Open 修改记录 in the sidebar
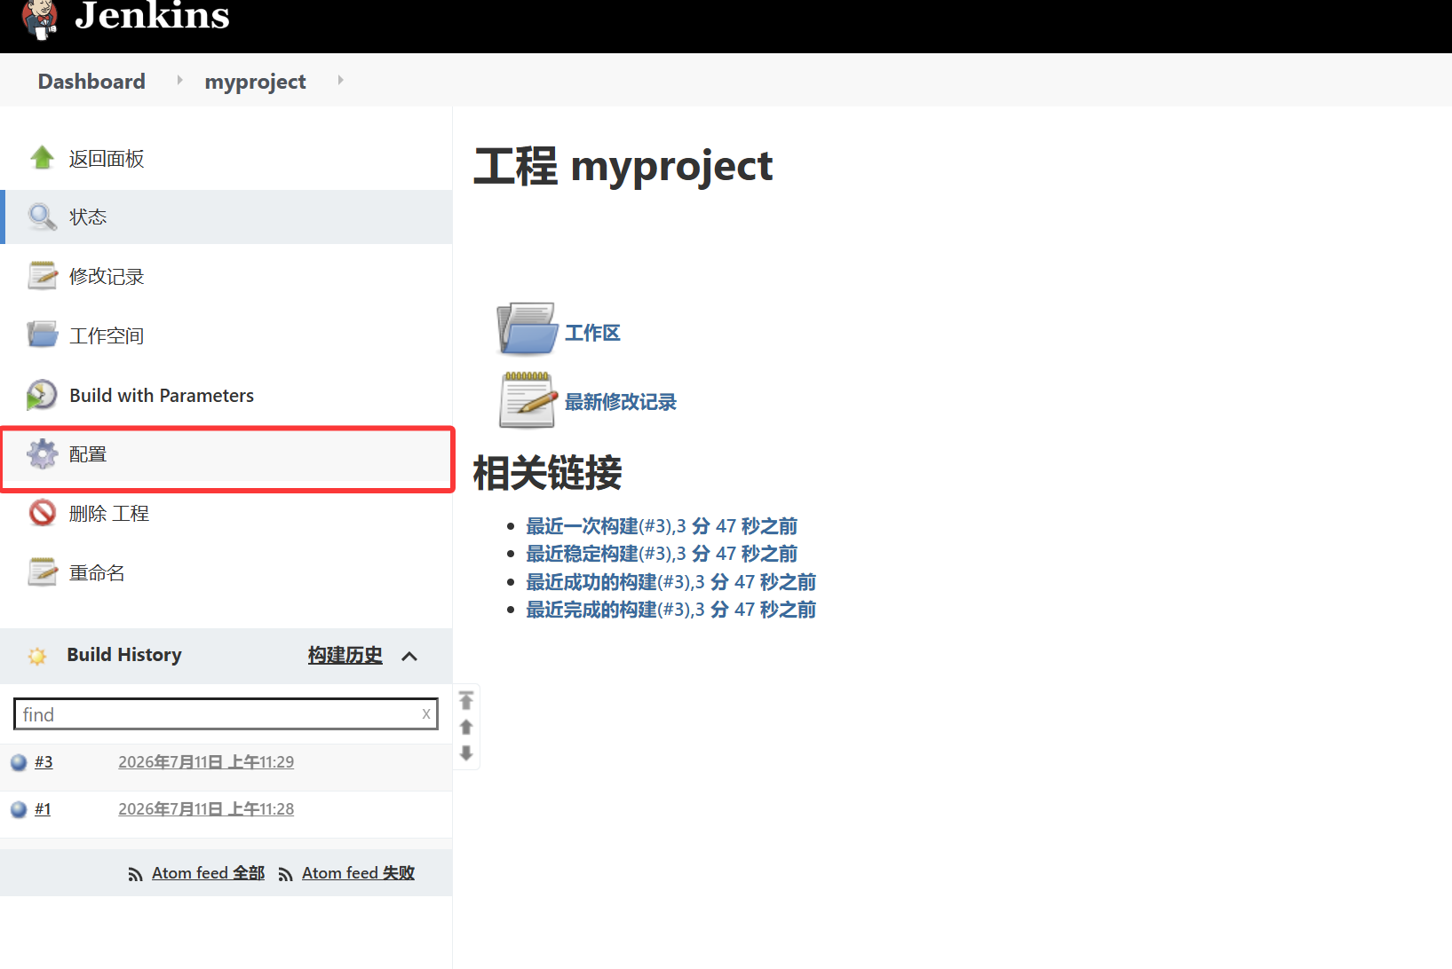 point(107,277)
